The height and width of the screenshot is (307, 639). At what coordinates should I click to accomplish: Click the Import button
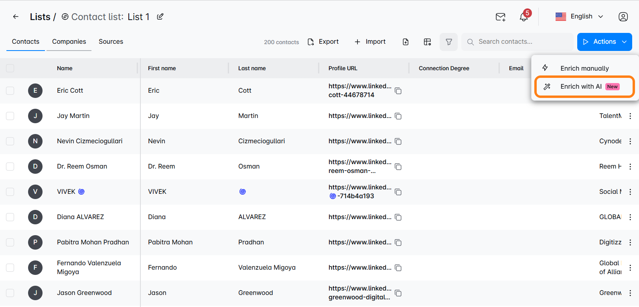point(370,42)
